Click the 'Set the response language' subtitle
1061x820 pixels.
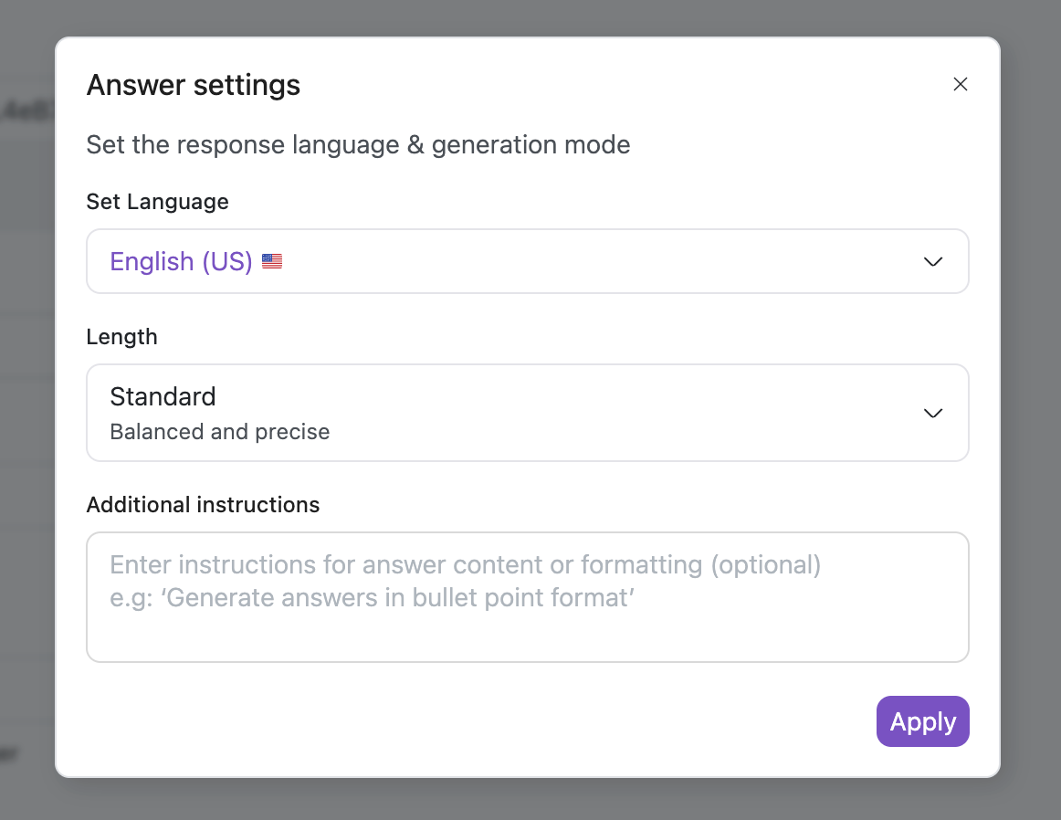[358, 145]
